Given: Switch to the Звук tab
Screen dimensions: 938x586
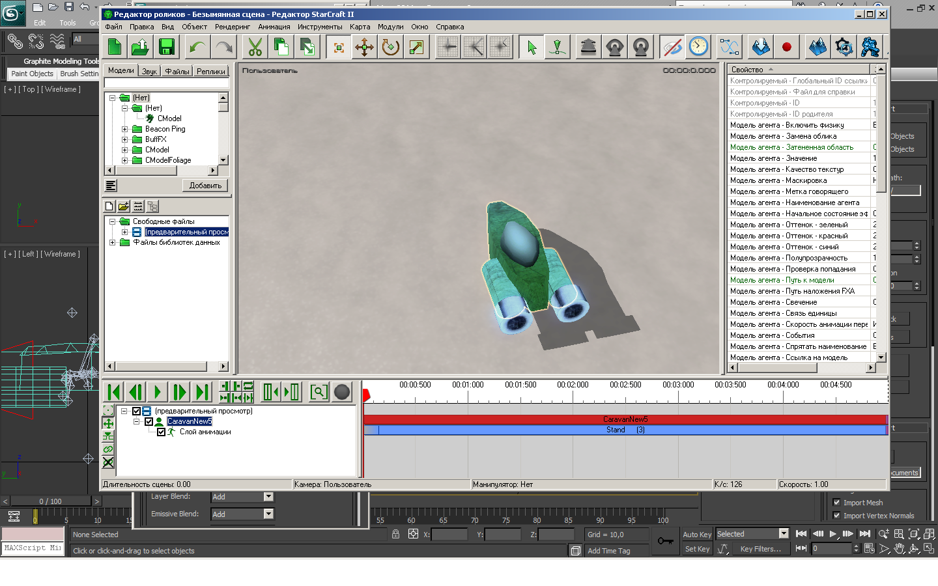Looking at the screenshot, I should click(x=149, y=71).
